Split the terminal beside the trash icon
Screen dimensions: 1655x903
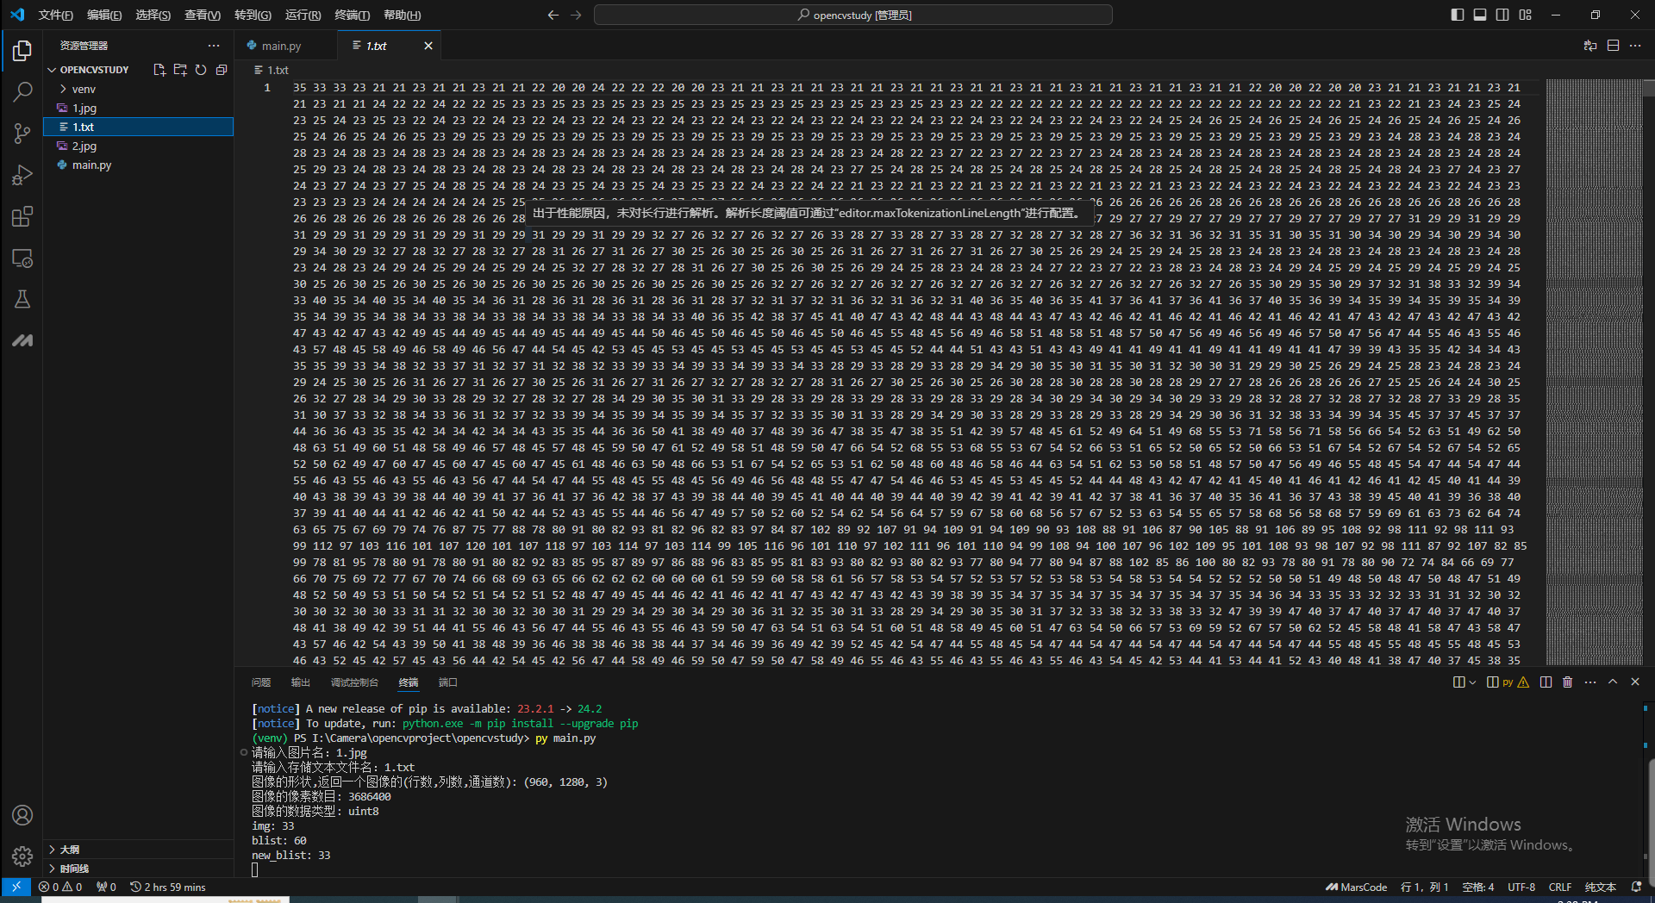click(1546, 682)
